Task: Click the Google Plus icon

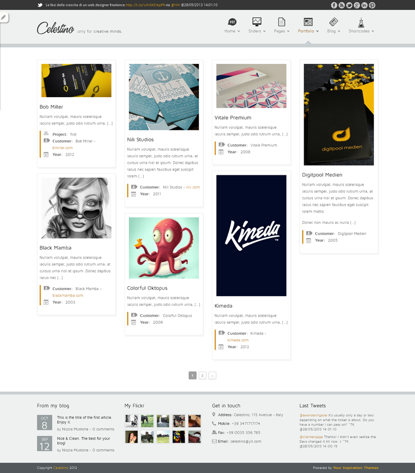Action: pyautogui.click(x=357, y=5)
